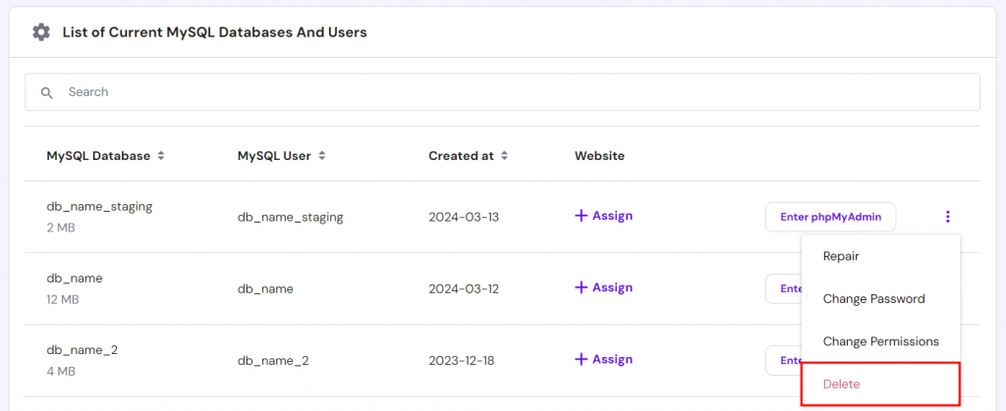Enter phpMyAdmin for db_name_staging
The width and height of the screenshot is (1006, 411).
(830, 217)
